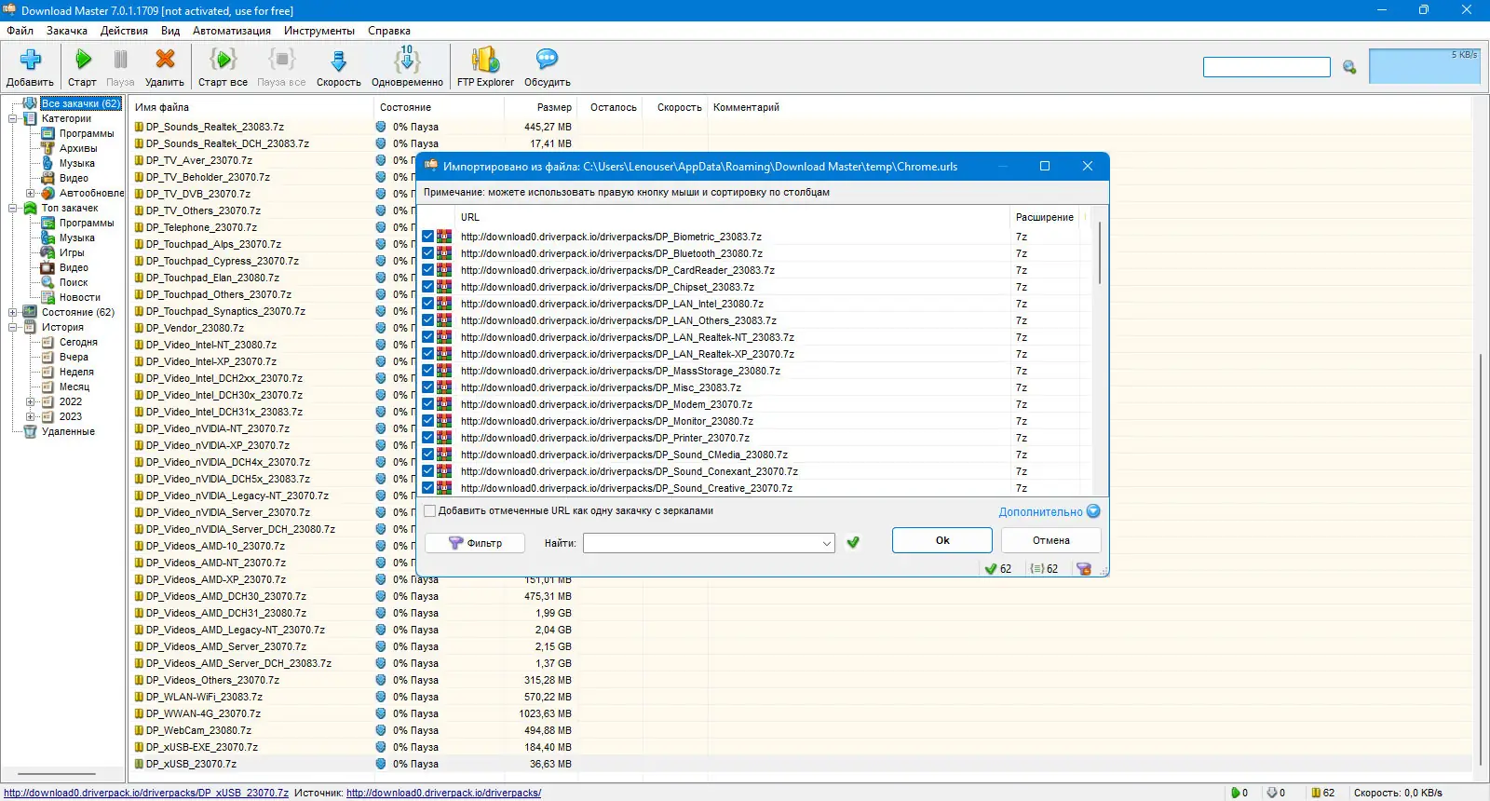Uncheck the DP_Modem_23070.7z URL checkbox
The width and height of the screenshot is (1490, 801).
(428, 404)
